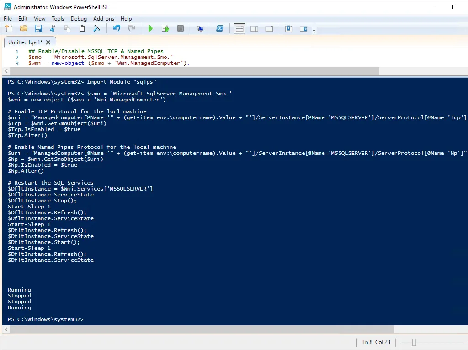Undo the last edit
Viewport: 468px width, 350px height.
(x=116, y=28)
